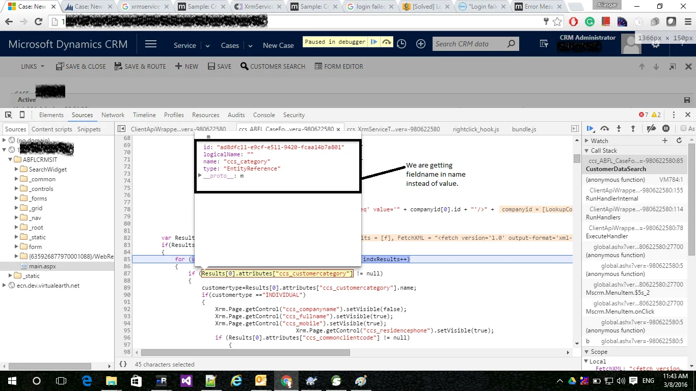Open recently viewed items clock
The width and height of the screenshot is (696, 391).
coord(401,44)
